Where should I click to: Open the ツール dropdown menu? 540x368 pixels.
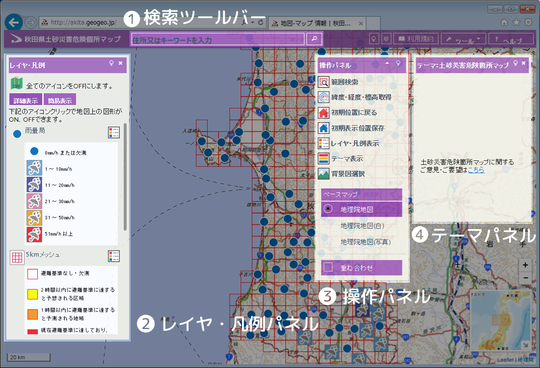[463, 39]
